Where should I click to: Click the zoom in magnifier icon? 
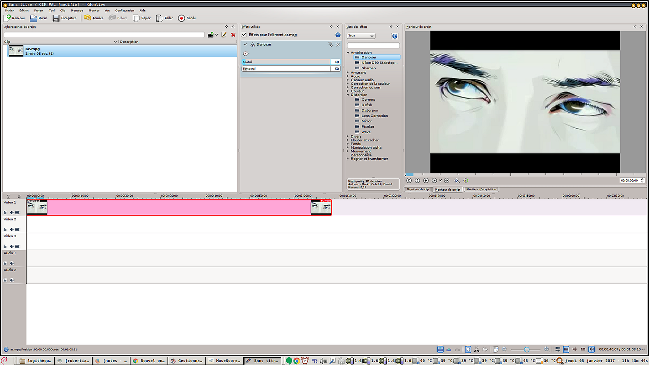[546, 349]
